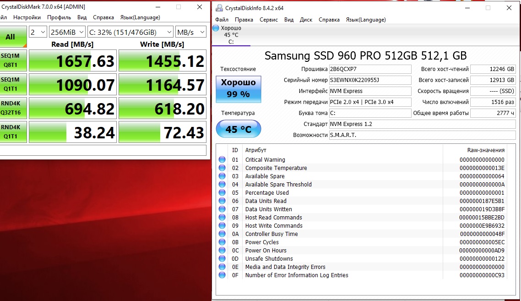Screen dimensions: 521x301
Task: Select the C: disk tab with the Хорошо 45 °C status
Action: [231, 35]
